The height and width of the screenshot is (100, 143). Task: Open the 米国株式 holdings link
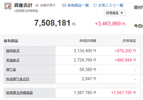click(13, 60)
